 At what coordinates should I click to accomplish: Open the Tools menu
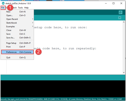tap(20, 8)
